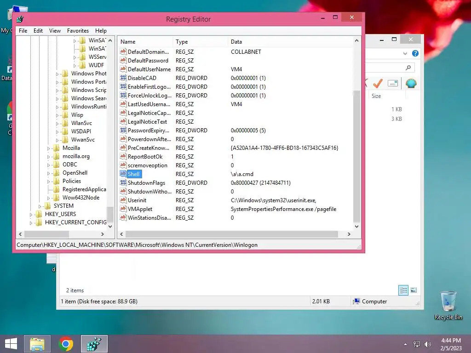Image resolution: width=471 pixels, height=353 pixels.
Task: Click the HKEY_USERS folder icon
Action: [x=39, y=214]
